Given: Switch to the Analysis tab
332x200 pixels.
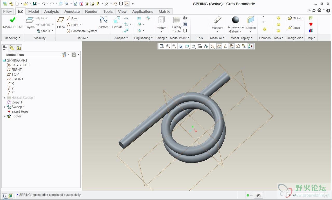Looking at the screenshot, I should 51,11.
